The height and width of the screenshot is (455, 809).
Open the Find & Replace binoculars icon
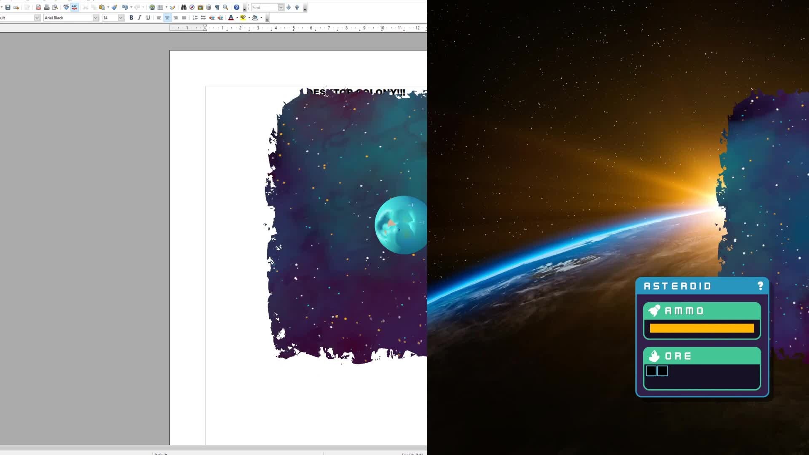click(184, 7)
